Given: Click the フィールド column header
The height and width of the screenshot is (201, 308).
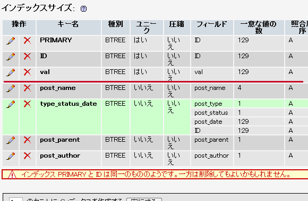Looking at the screenshot, I should click(x=212, y=28).
